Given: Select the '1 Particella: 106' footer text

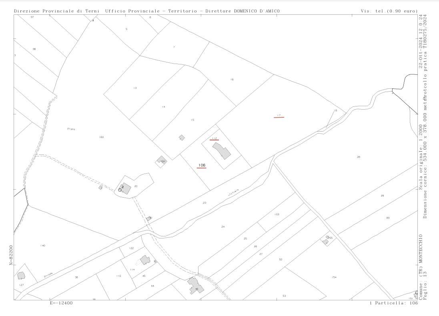Looking at the screenshot, I should click(394, 303).
